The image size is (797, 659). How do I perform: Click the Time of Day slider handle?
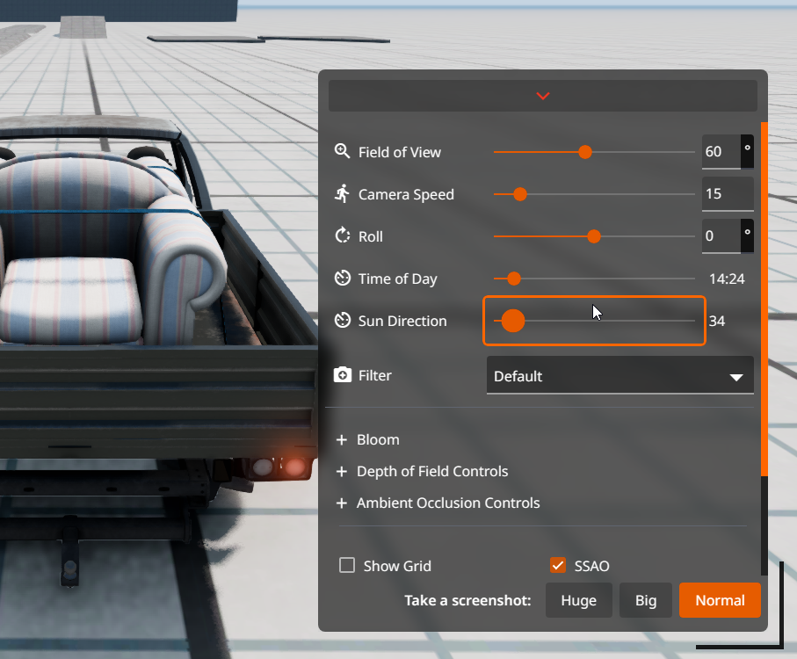pyautogui.click(x=514, y=279)
